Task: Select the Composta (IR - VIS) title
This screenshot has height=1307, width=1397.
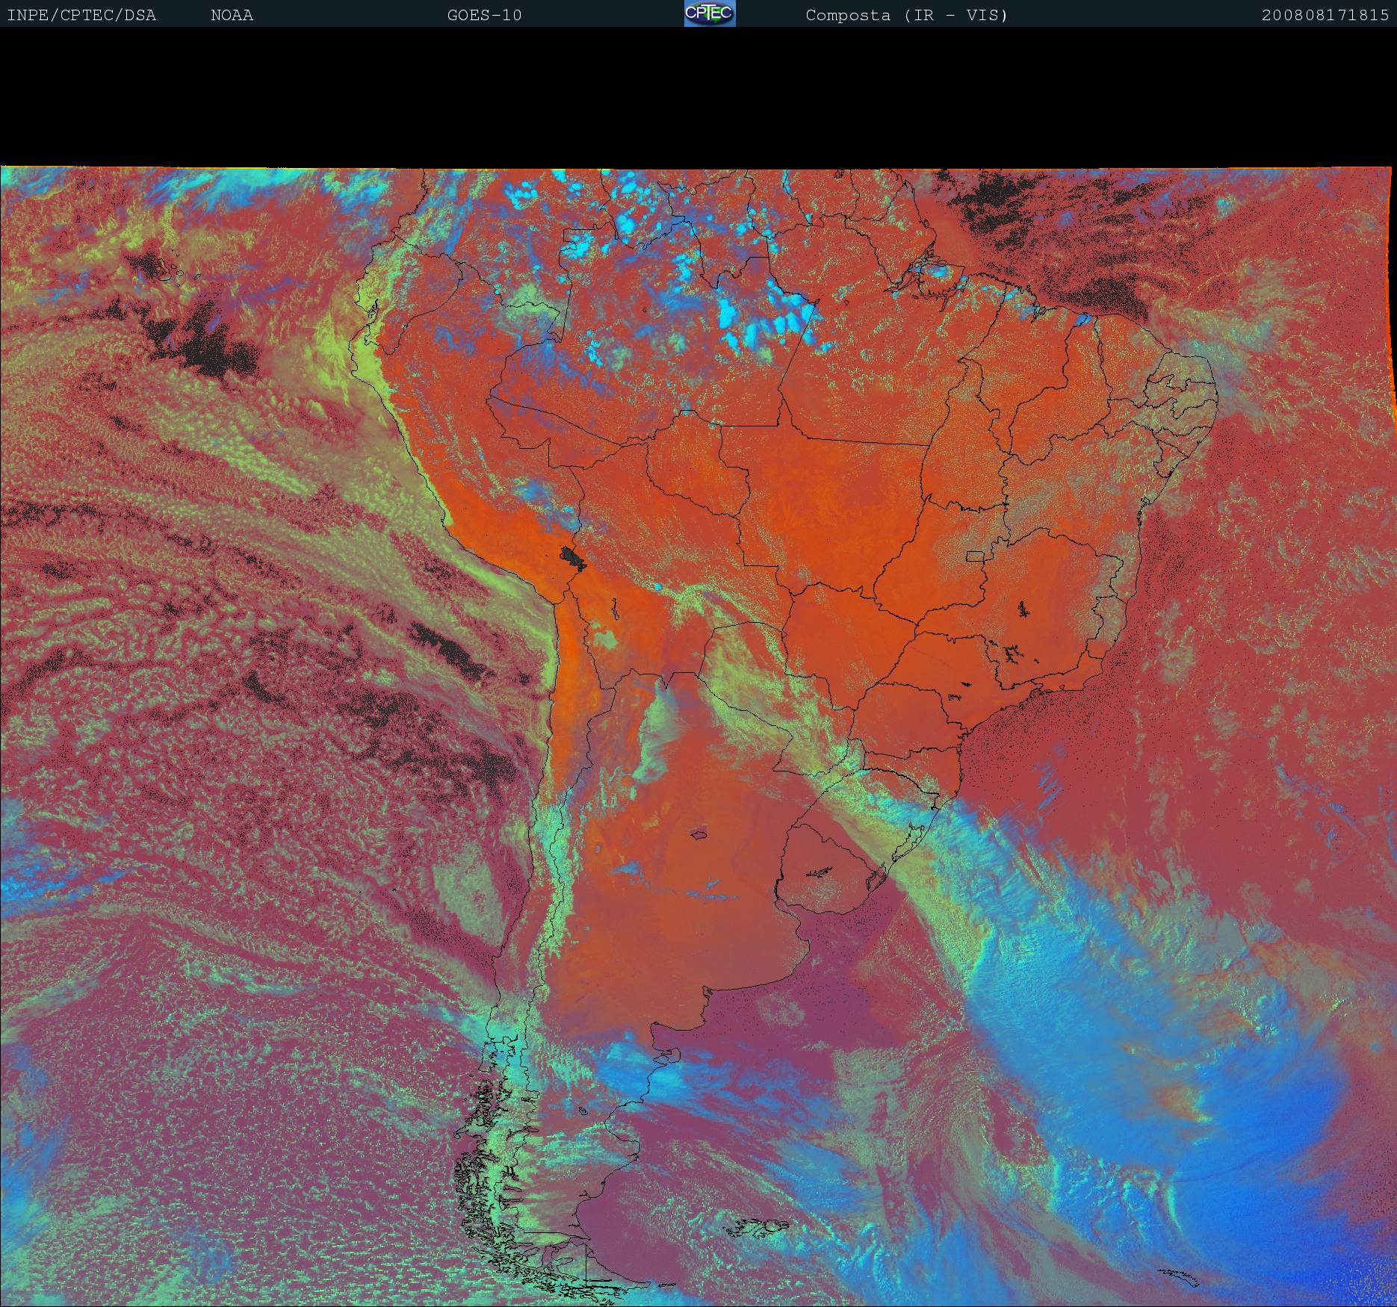Action: tap(906, 15)
